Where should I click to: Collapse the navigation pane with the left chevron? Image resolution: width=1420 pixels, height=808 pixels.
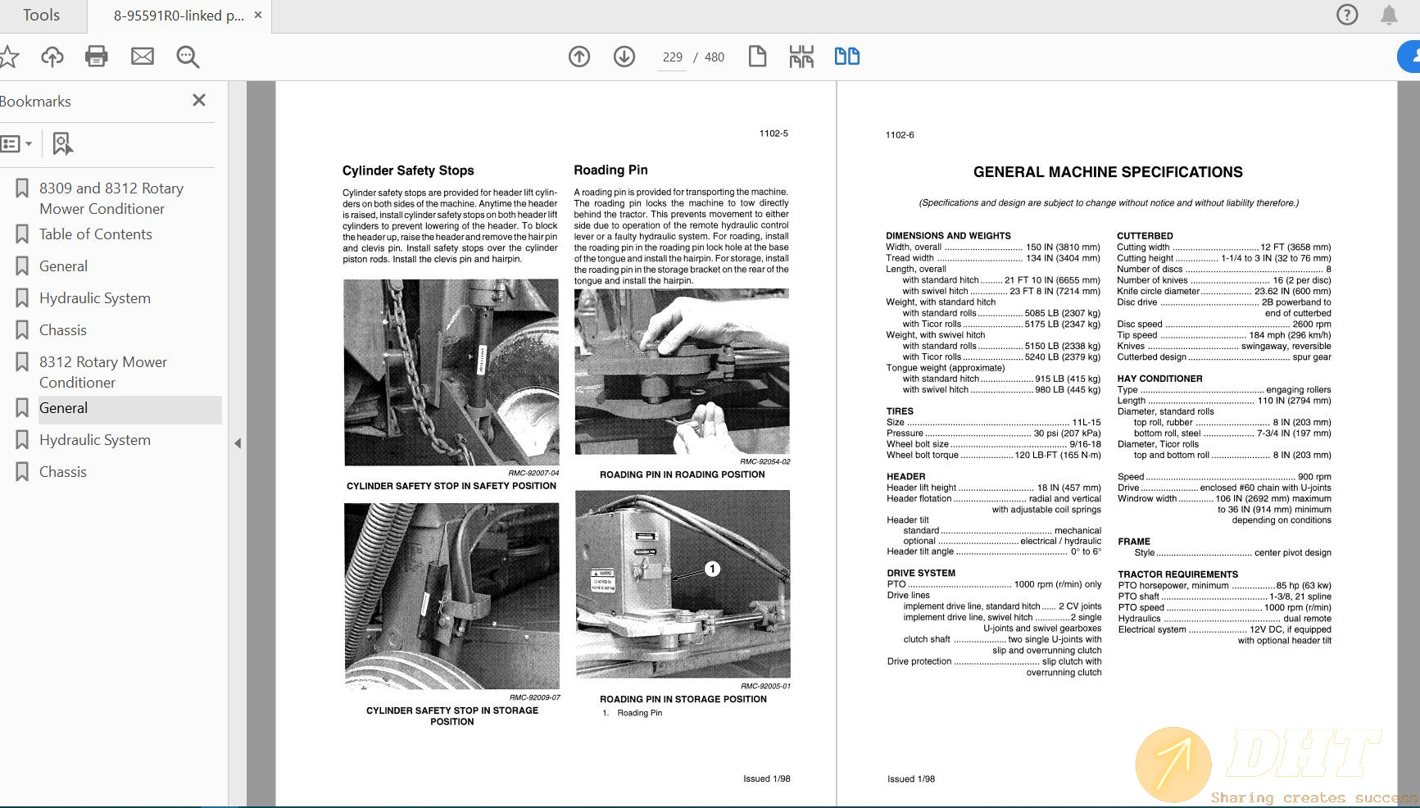pyautogui.click(x=238, y=443)
